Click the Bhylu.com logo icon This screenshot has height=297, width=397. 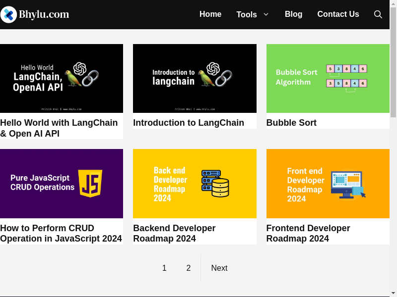click(8, 14)
